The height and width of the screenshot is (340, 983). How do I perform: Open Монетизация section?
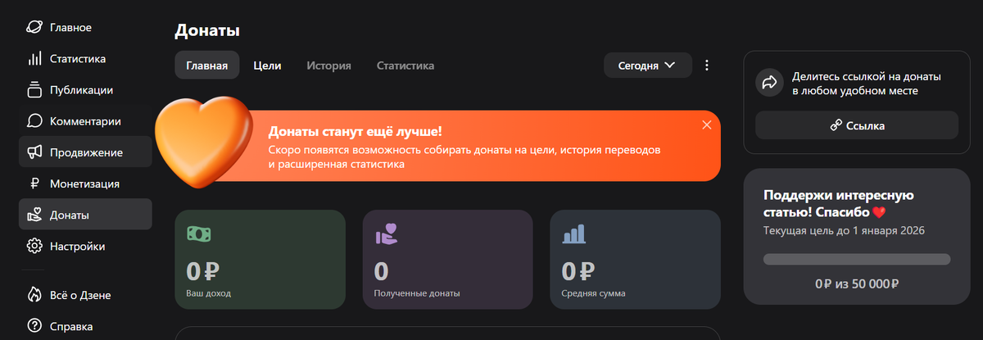pos(85,184)
